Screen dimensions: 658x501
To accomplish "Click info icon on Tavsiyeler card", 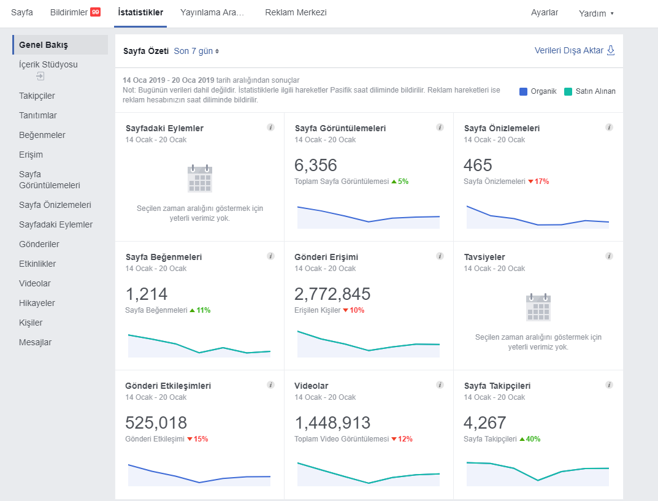I will pos(609,256).
